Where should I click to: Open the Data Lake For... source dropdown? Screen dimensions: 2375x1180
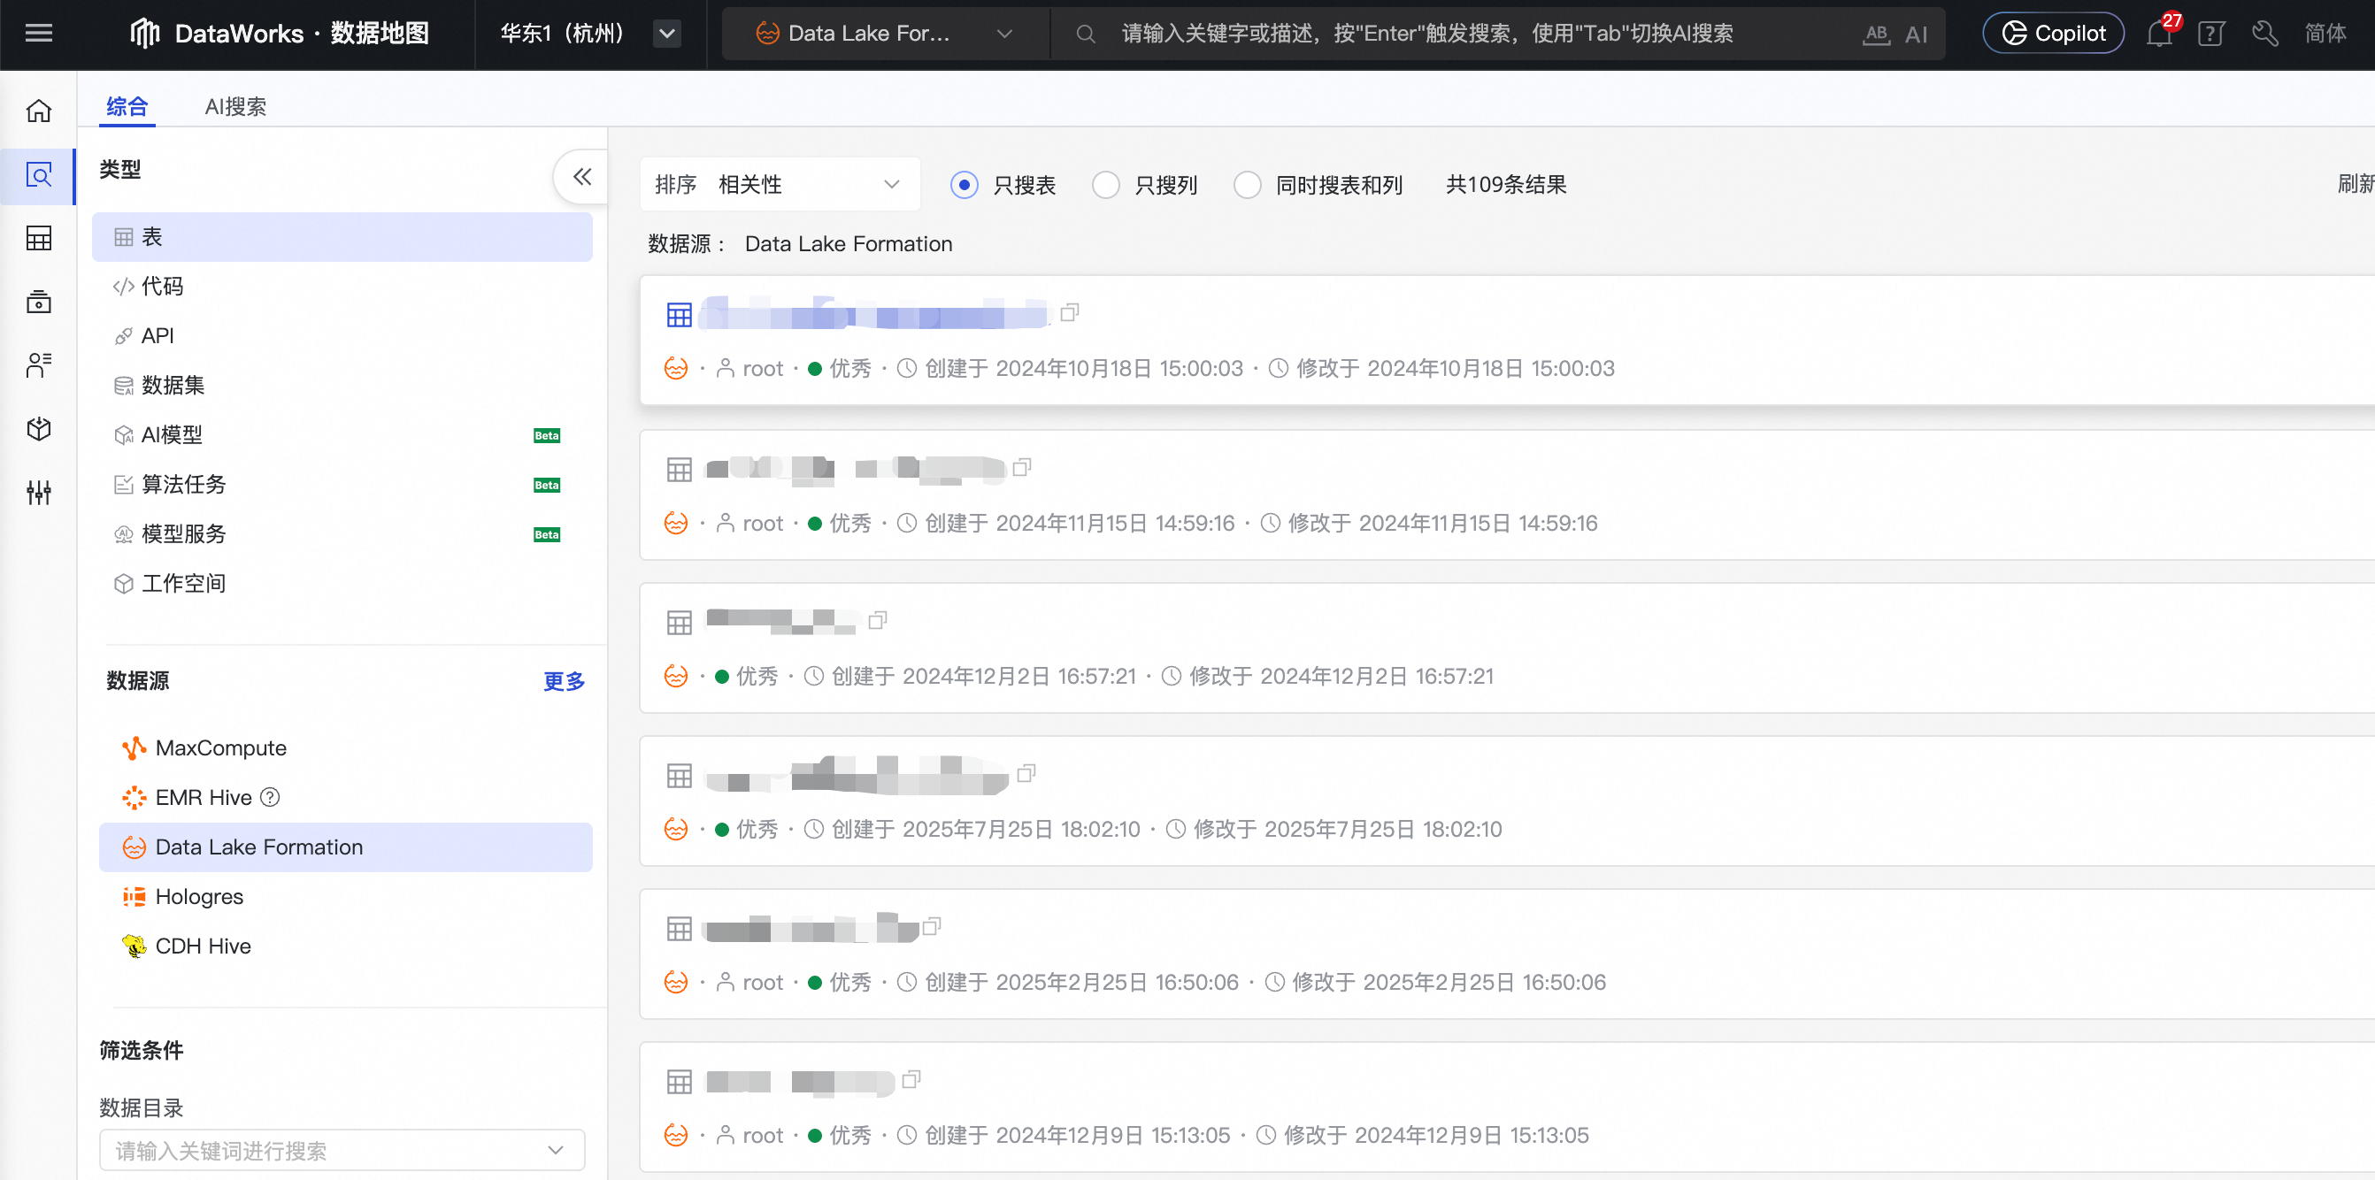883,34
